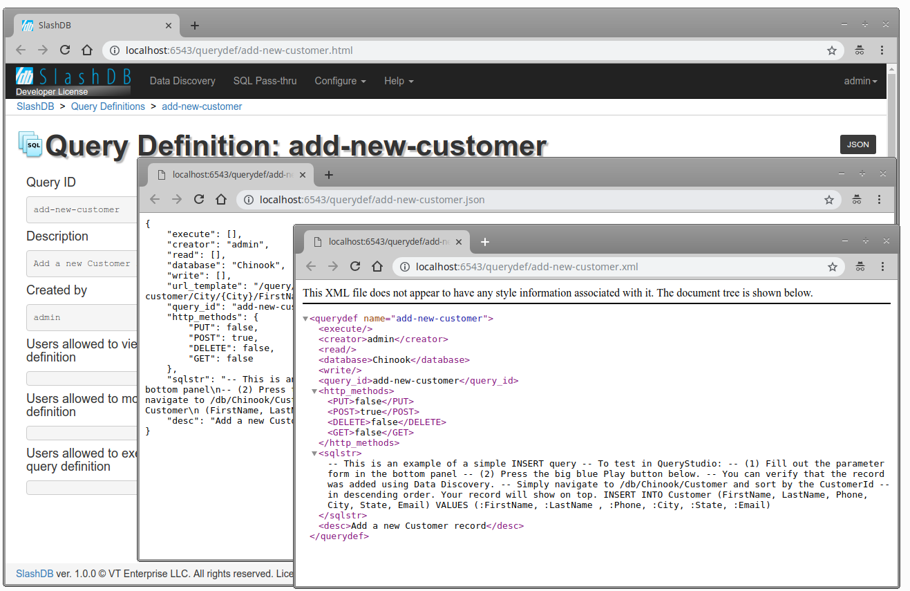Open browser menu in the XML window
910x591 pixels.
[x=882, y=267]
